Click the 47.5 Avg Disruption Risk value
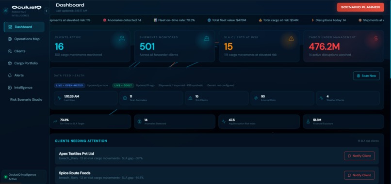This screenshot has height=184, width=391. tap(232, 120)
